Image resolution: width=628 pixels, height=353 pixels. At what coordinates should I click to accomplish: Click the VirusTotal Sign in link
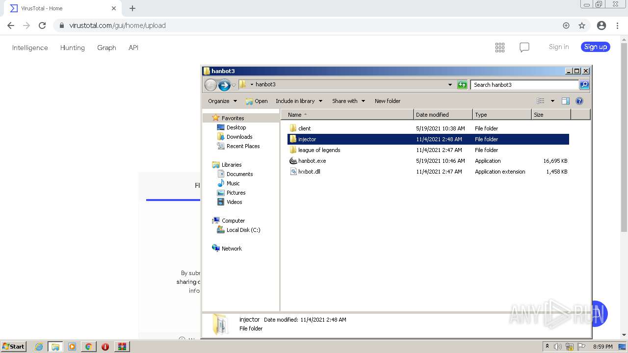[x=559, y=47]
